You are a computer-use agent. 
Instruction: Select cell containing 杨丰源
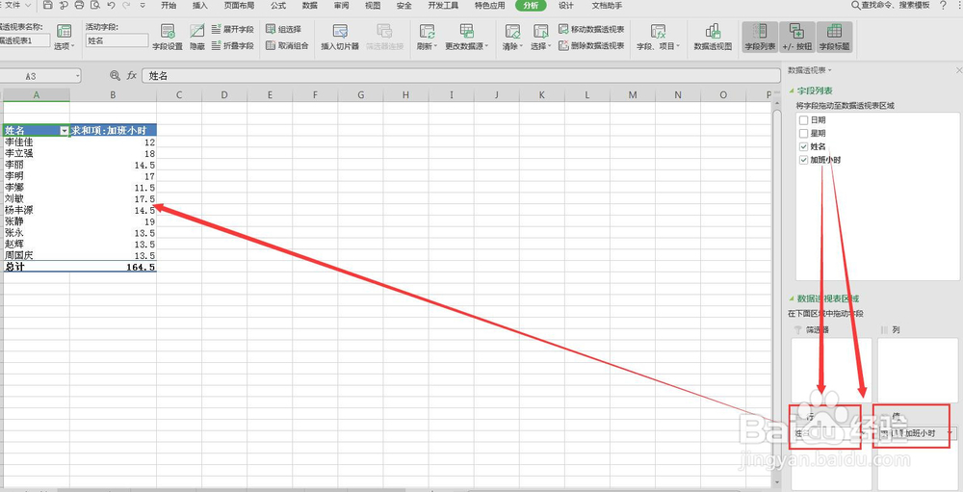(x=36, y=210)
